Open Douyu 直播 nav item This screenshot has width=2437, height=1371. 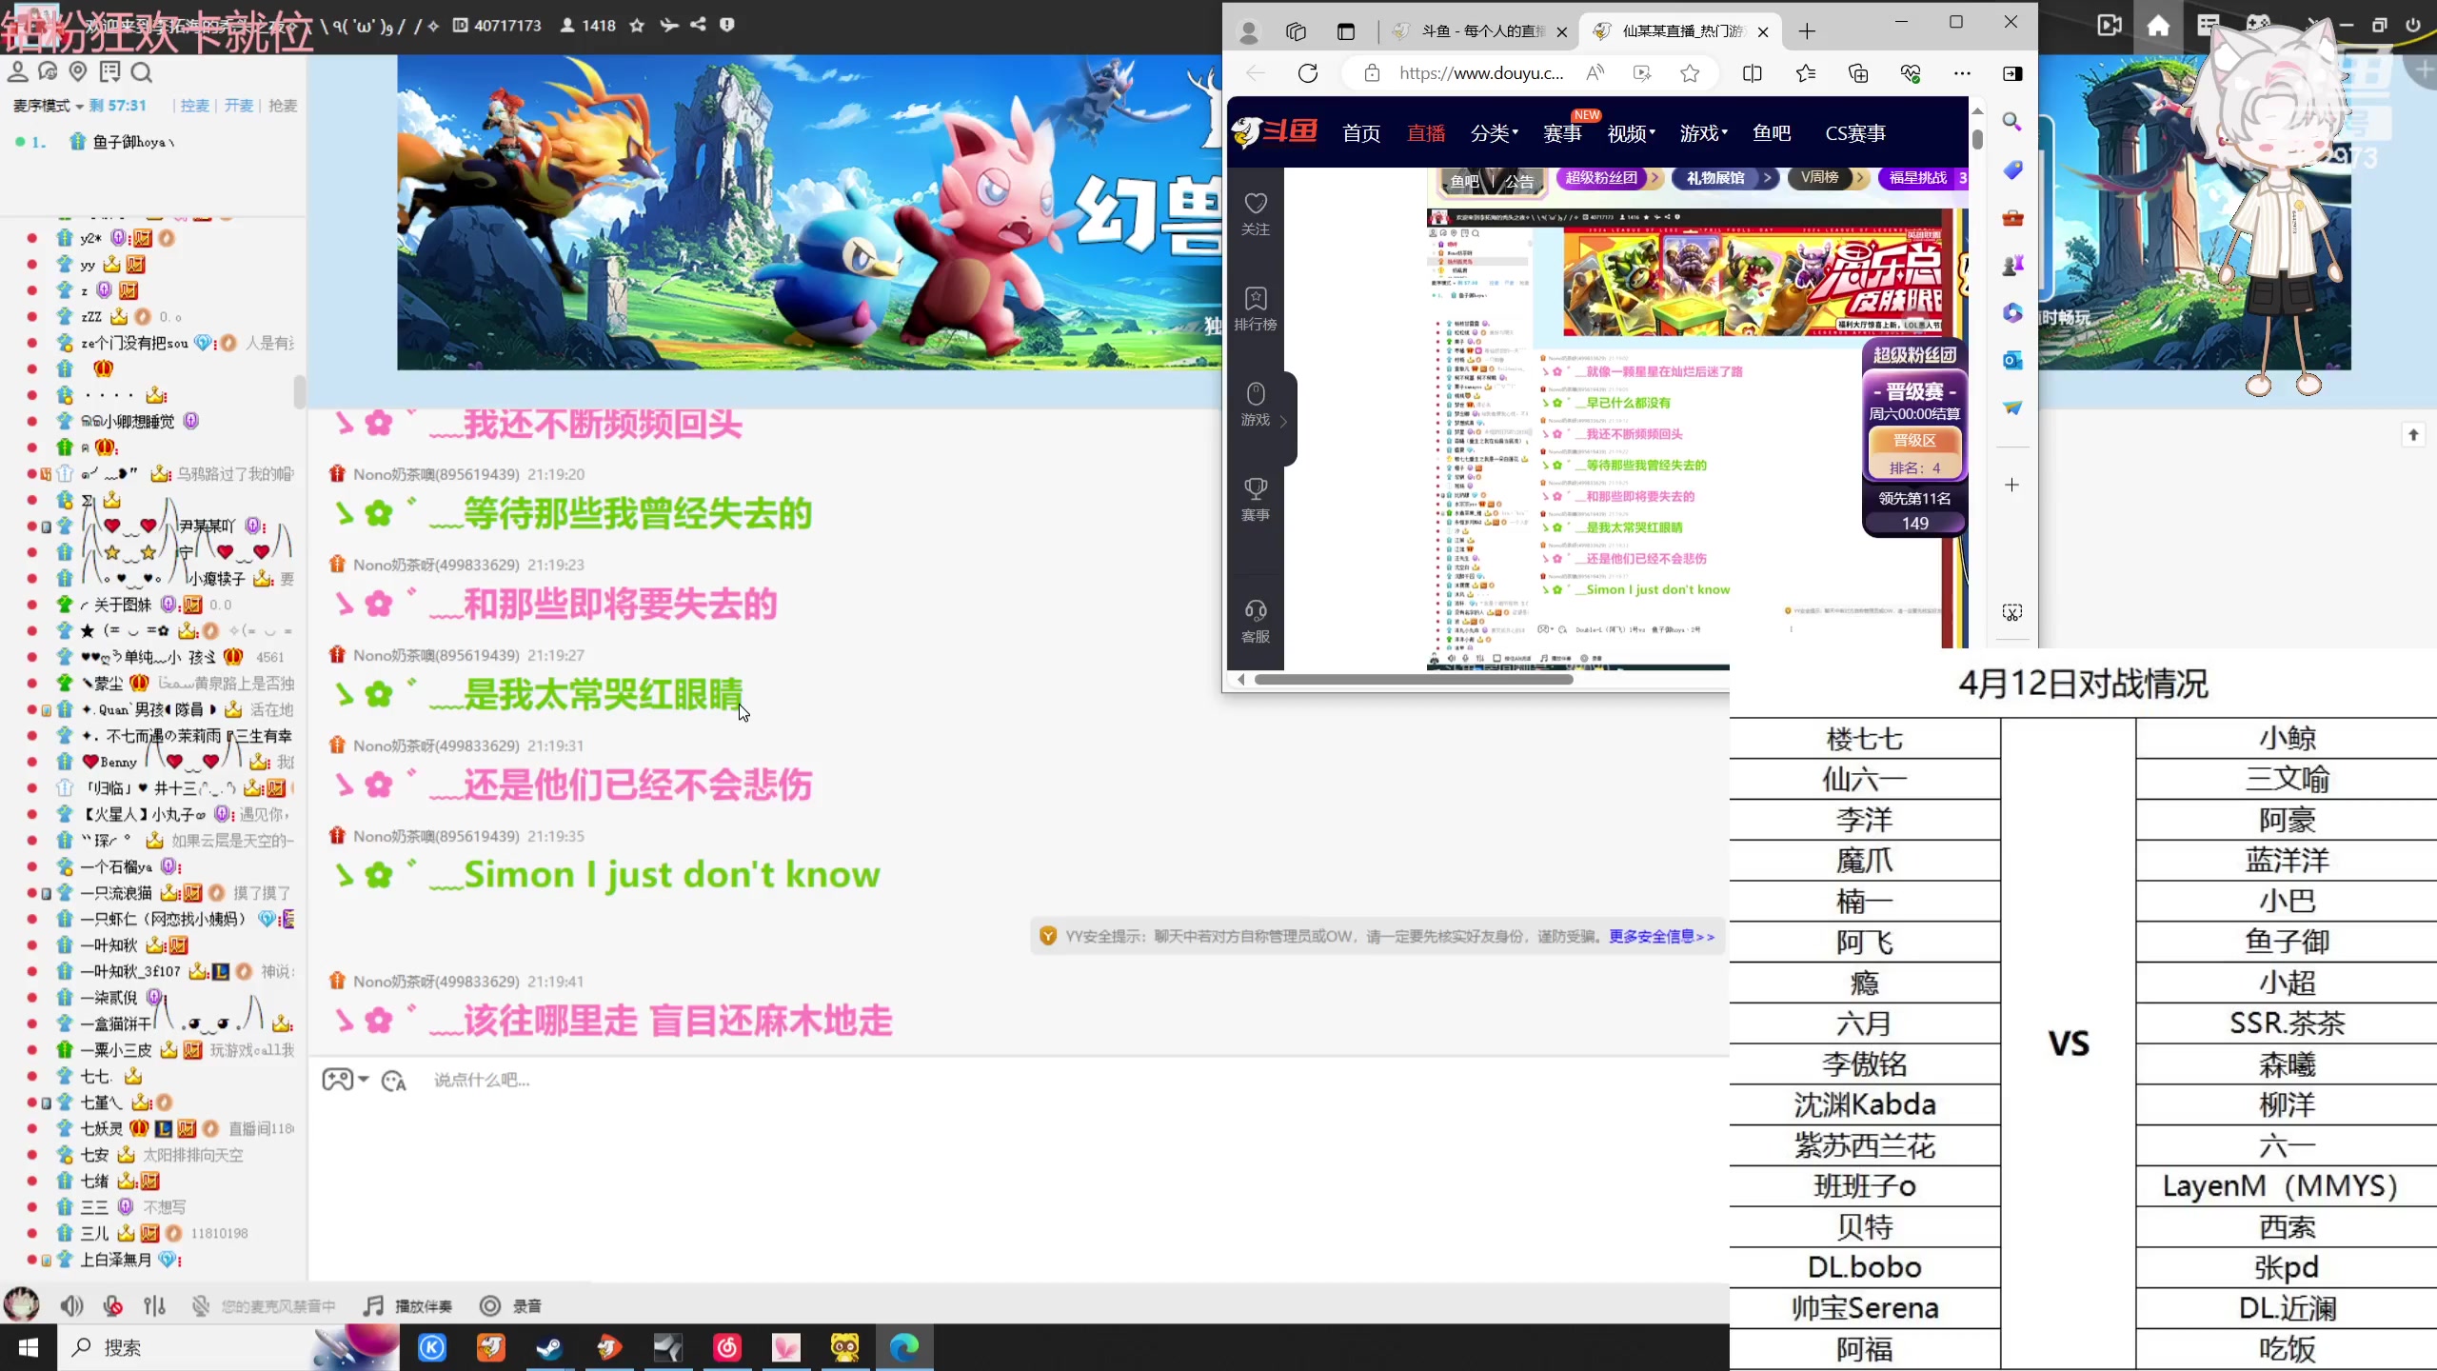(x=1426, y=133)
